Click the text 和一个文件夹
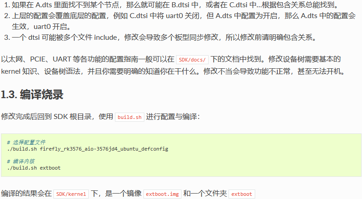The image size is (362, 199). (205, 194)
